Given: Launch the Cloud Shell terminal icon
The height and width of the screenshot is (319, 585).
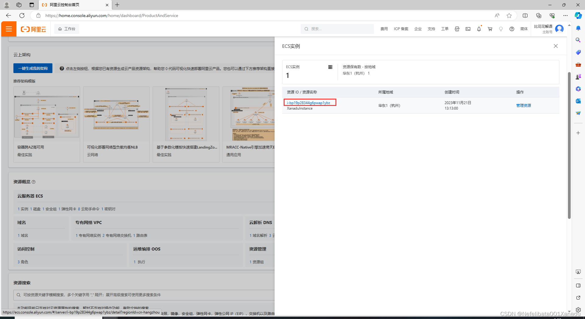Looking at the screenshot, I should point(468,29).
